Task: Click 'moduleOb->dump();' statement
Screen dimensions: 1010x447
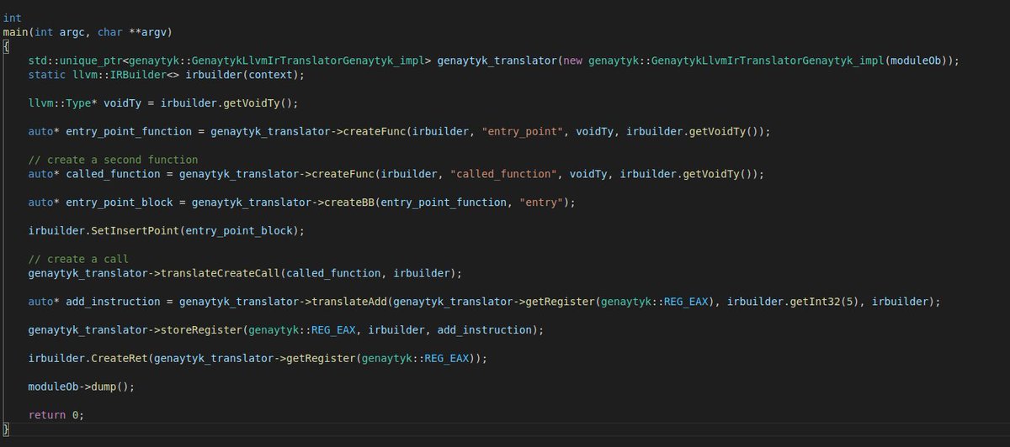Action: pos(81,387)
